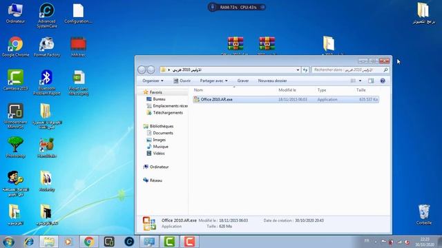Select the Configuration file on desktop
Viewport: 442px width, 248px height.
coord(78,14)
